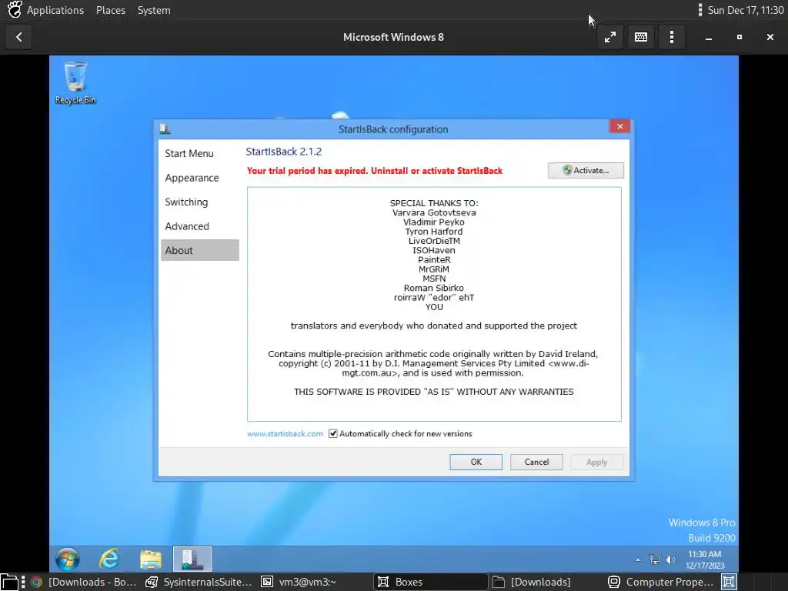Image resolution: width=788 pixels, height=591 pixels.
Task: Click the Activate... button
Action: pyautogui.click(x=586, y=170)
